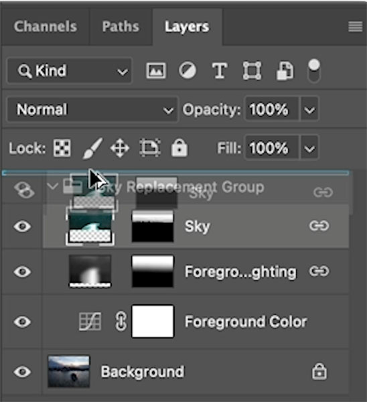The image size is (367, 402).
Task: Filter for smart objects icon
Action: [285, 70]
